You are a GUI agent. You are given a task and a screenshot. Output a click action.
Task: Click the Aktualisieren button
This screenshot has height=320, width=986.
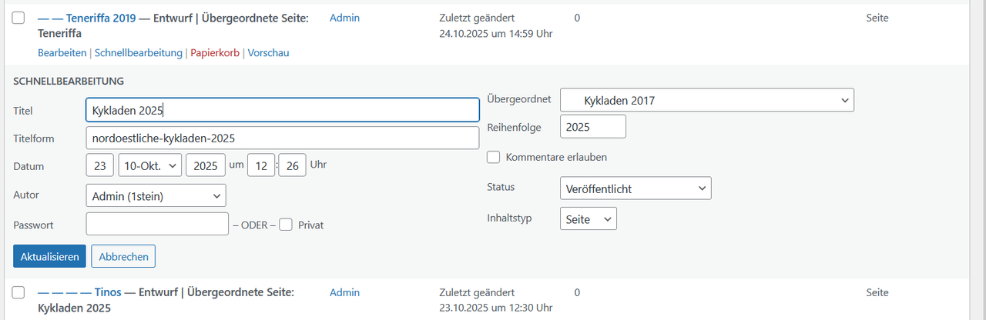coord(49,256)
